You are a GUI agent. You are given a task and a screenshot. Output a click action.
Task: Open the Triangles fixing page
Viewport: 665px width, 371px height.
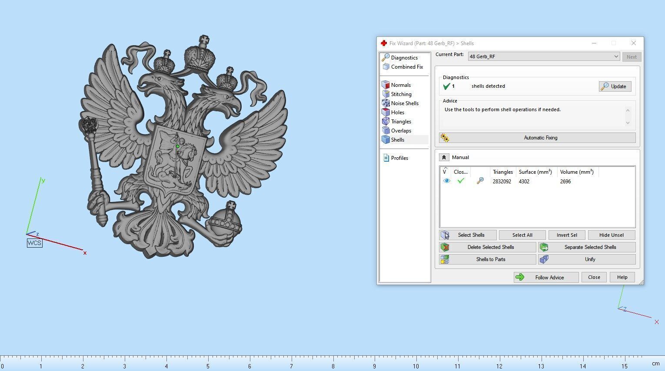click(x=396, y=121)
